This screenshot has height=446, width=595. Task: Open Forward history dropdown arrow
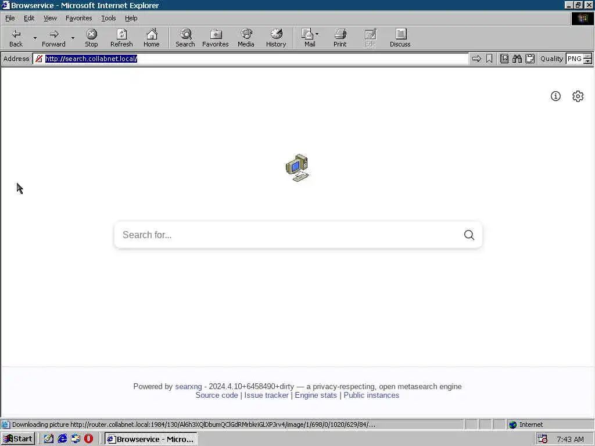click(73, 38)
